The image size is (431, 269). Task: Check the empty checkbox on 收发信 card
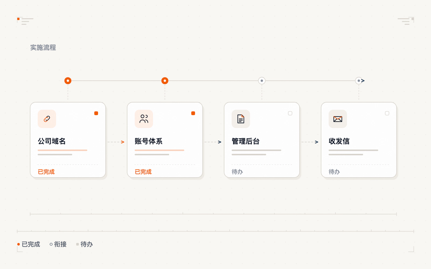387,113
